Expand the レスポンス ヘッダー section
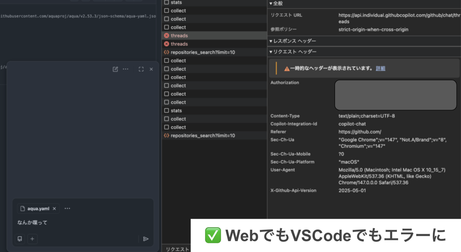 [293, 41]
